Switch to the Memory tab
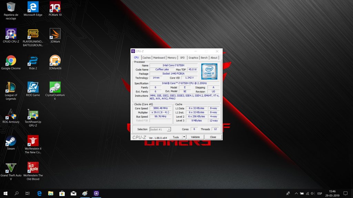This screenshot has width=353, height=198. [x=172, y=58]
